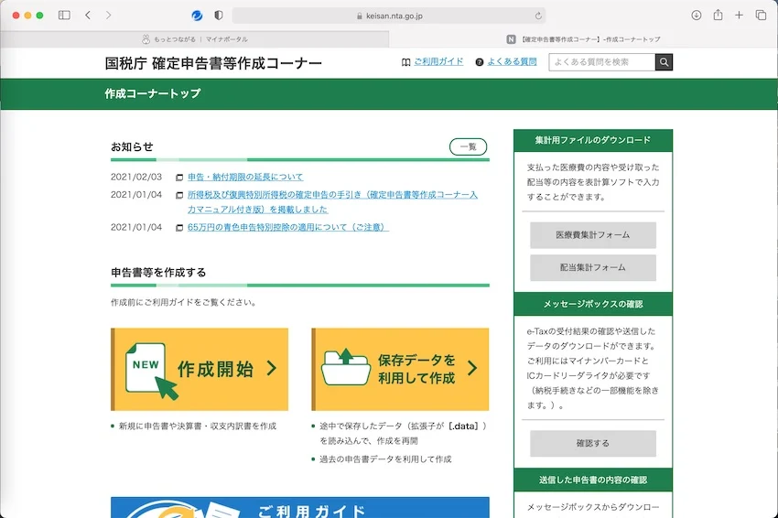Switch to the マイナポータル tab

(x=194, y=39)
